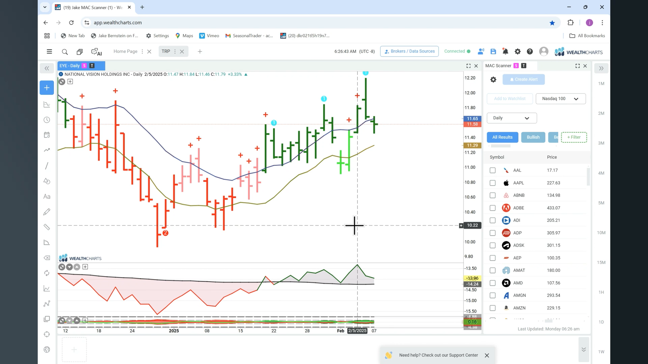The height and width of the screenshot is (364, 648).
Task: Select the ruler measure tool
Action: 47,227
